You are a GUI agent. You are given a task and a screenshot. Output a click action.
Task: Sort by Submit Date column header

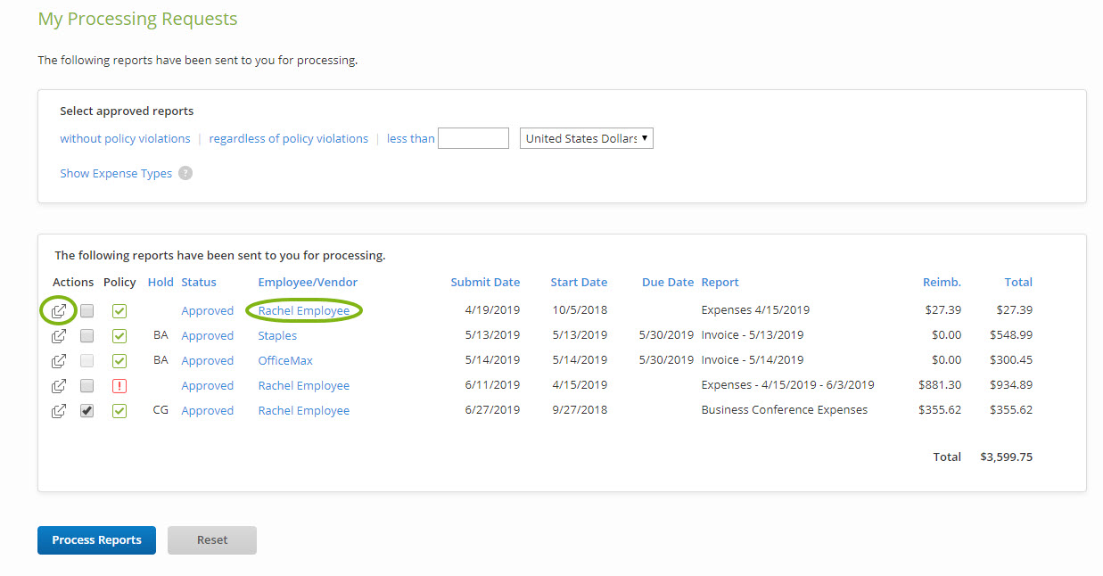(x=485, y=282)
